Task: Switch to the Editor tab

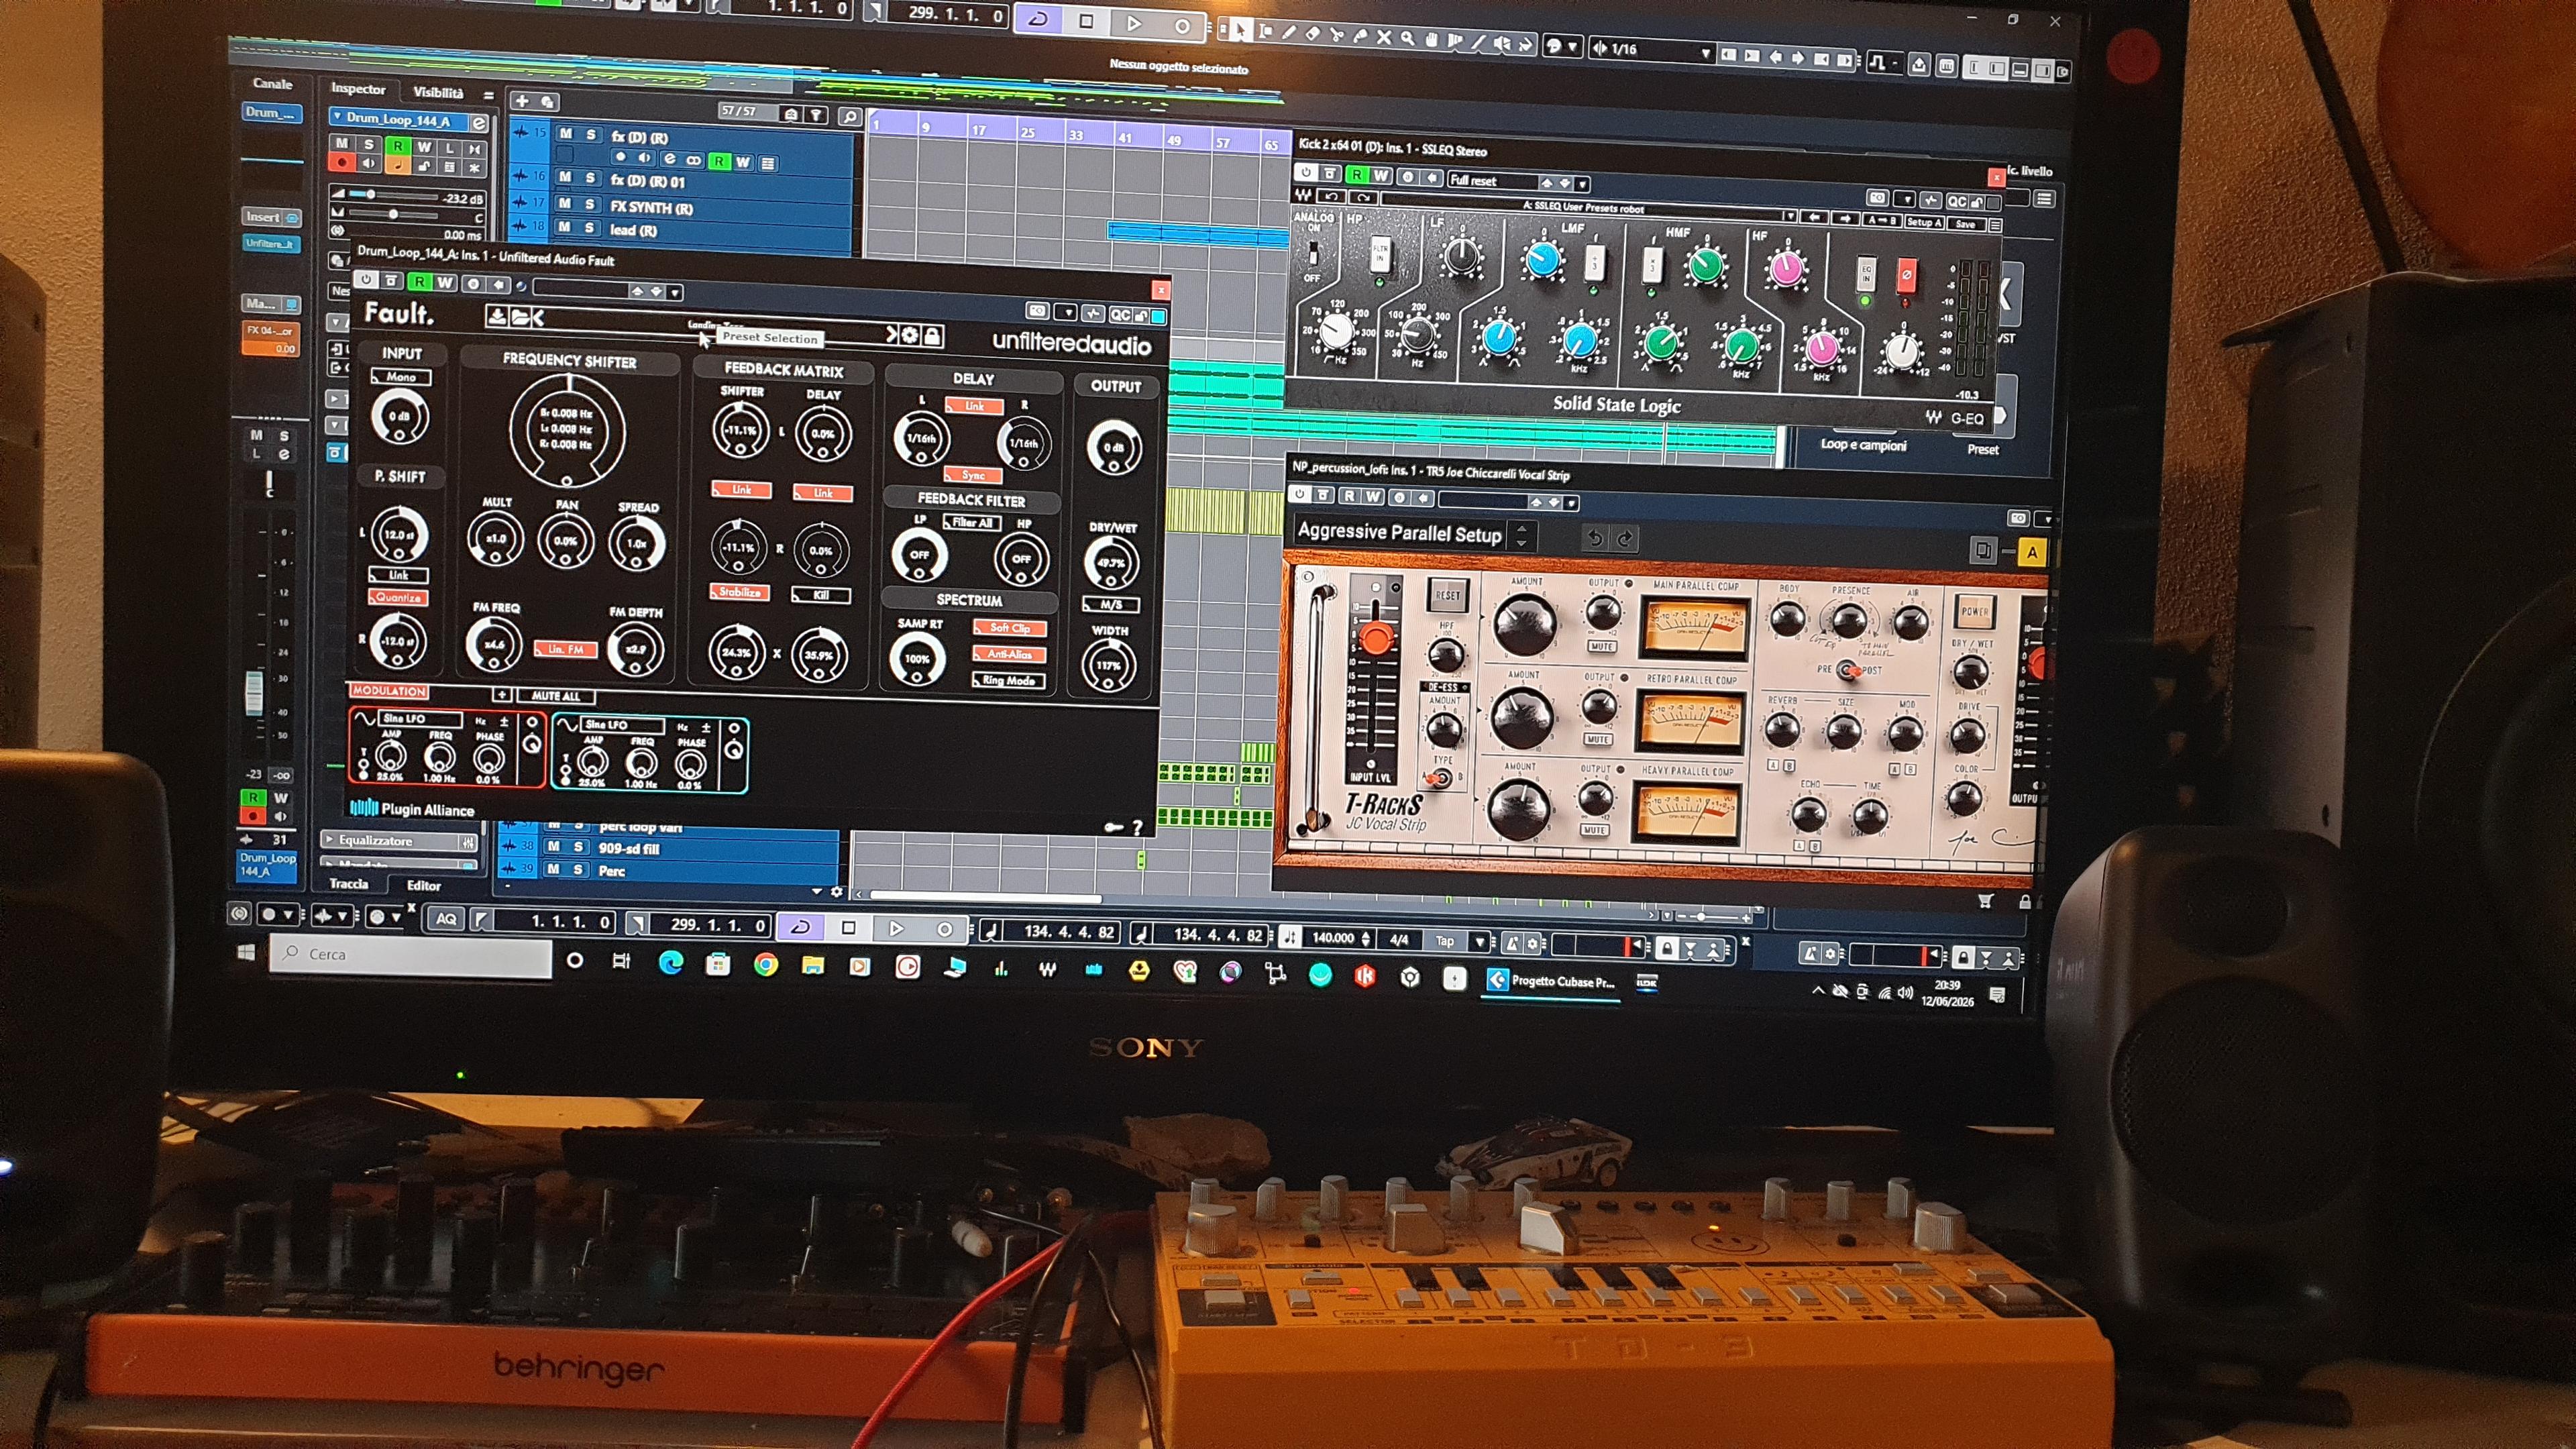Action: [x=424, y=885]
